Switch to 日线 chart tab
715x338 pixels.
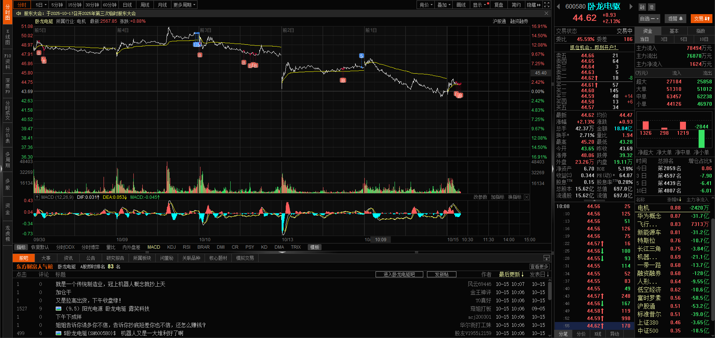(x=127, y=5)
